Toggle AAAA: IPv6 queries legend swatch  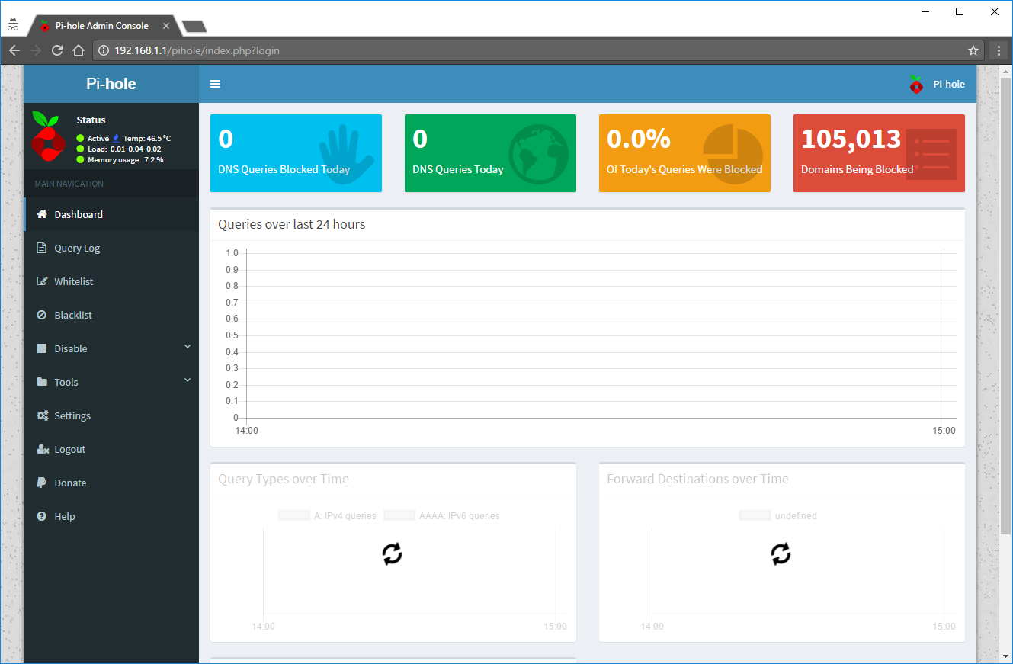pyautogui.click(x=399, y=516)
